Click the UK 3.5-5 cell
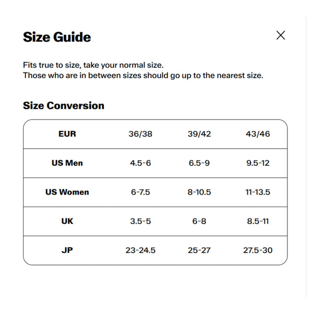 point(140,221)
